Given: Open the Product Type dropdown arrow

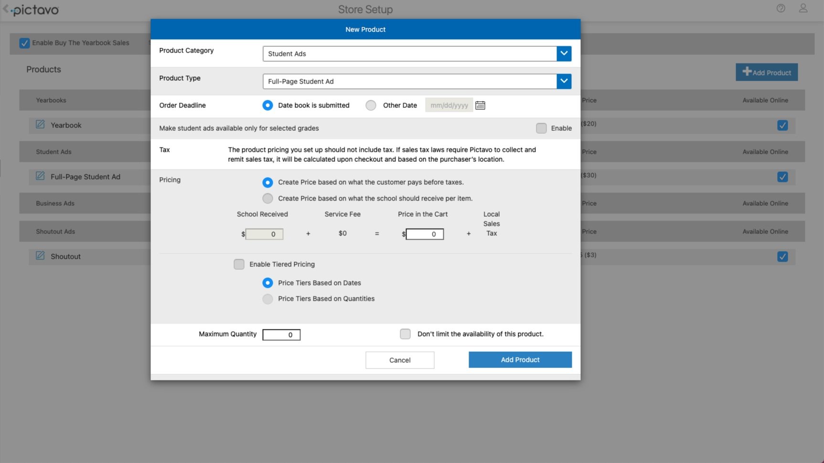Looking at the screenshot, I should click(564, 81).
